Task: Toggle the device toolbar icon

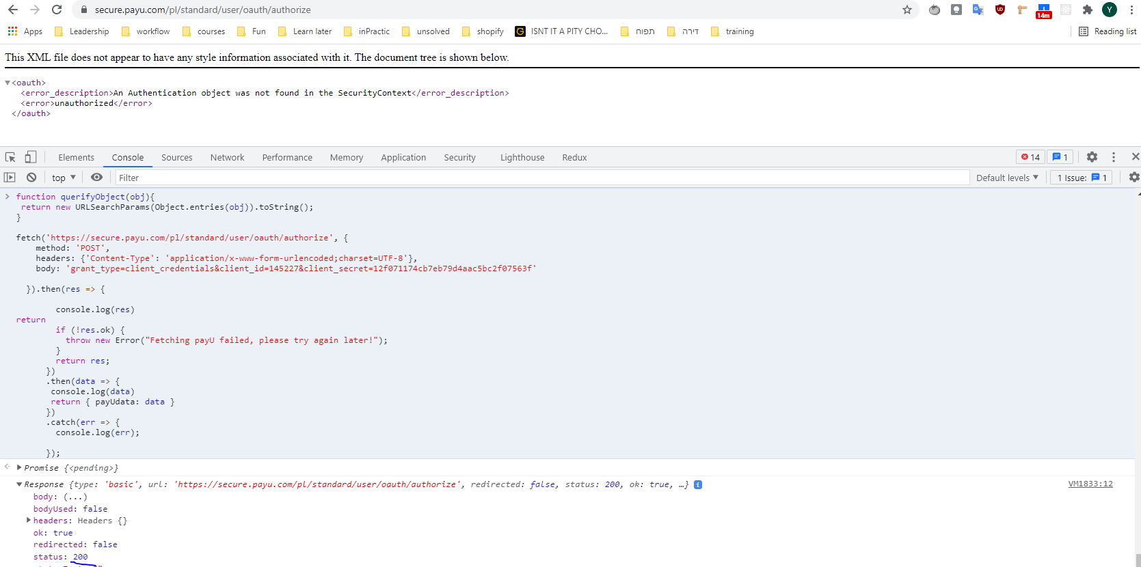Action: [x=30, y=157]
